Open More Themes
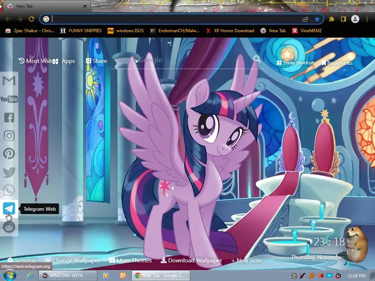Viewport: 375px width, 281px height. (x=131, y=260)
